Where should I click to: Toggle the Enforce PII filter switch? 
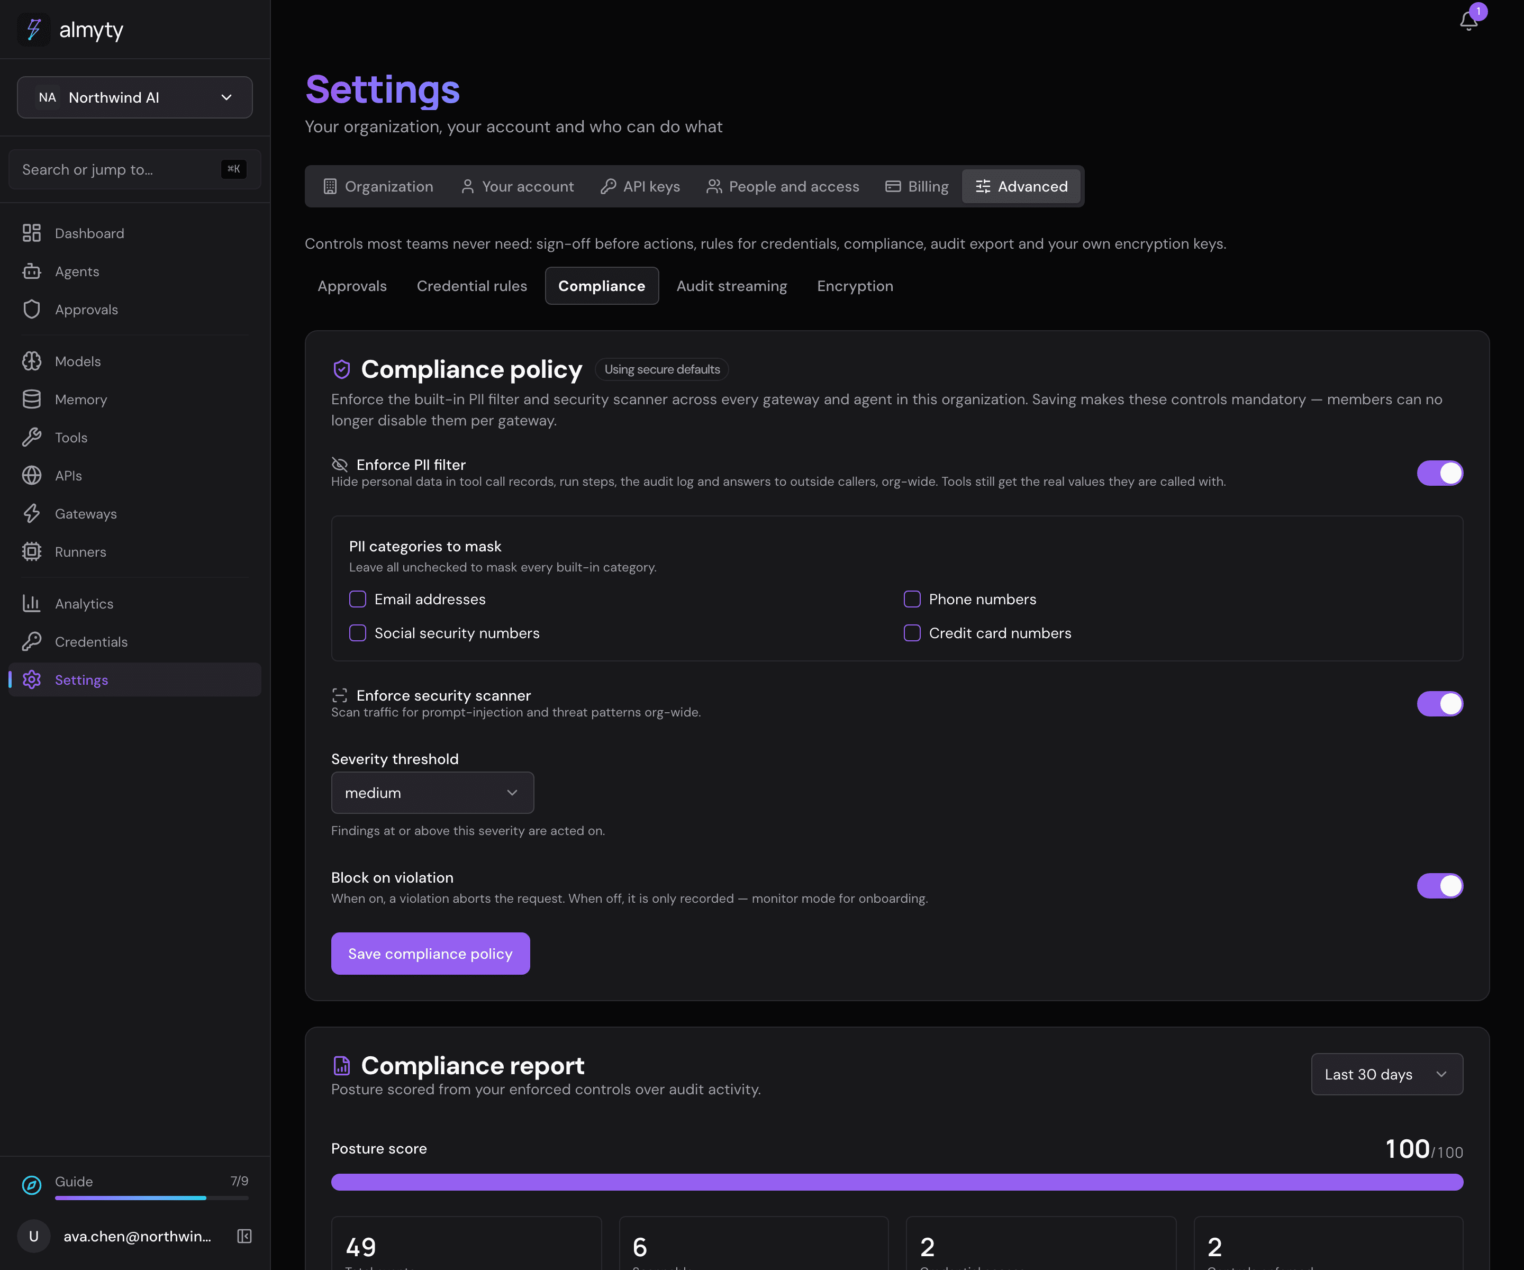coord(1440,473)
